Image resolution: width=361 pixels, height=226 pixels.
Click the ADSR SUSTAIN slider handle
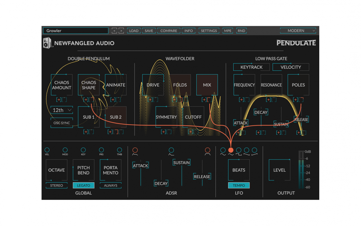pos(182,163)
